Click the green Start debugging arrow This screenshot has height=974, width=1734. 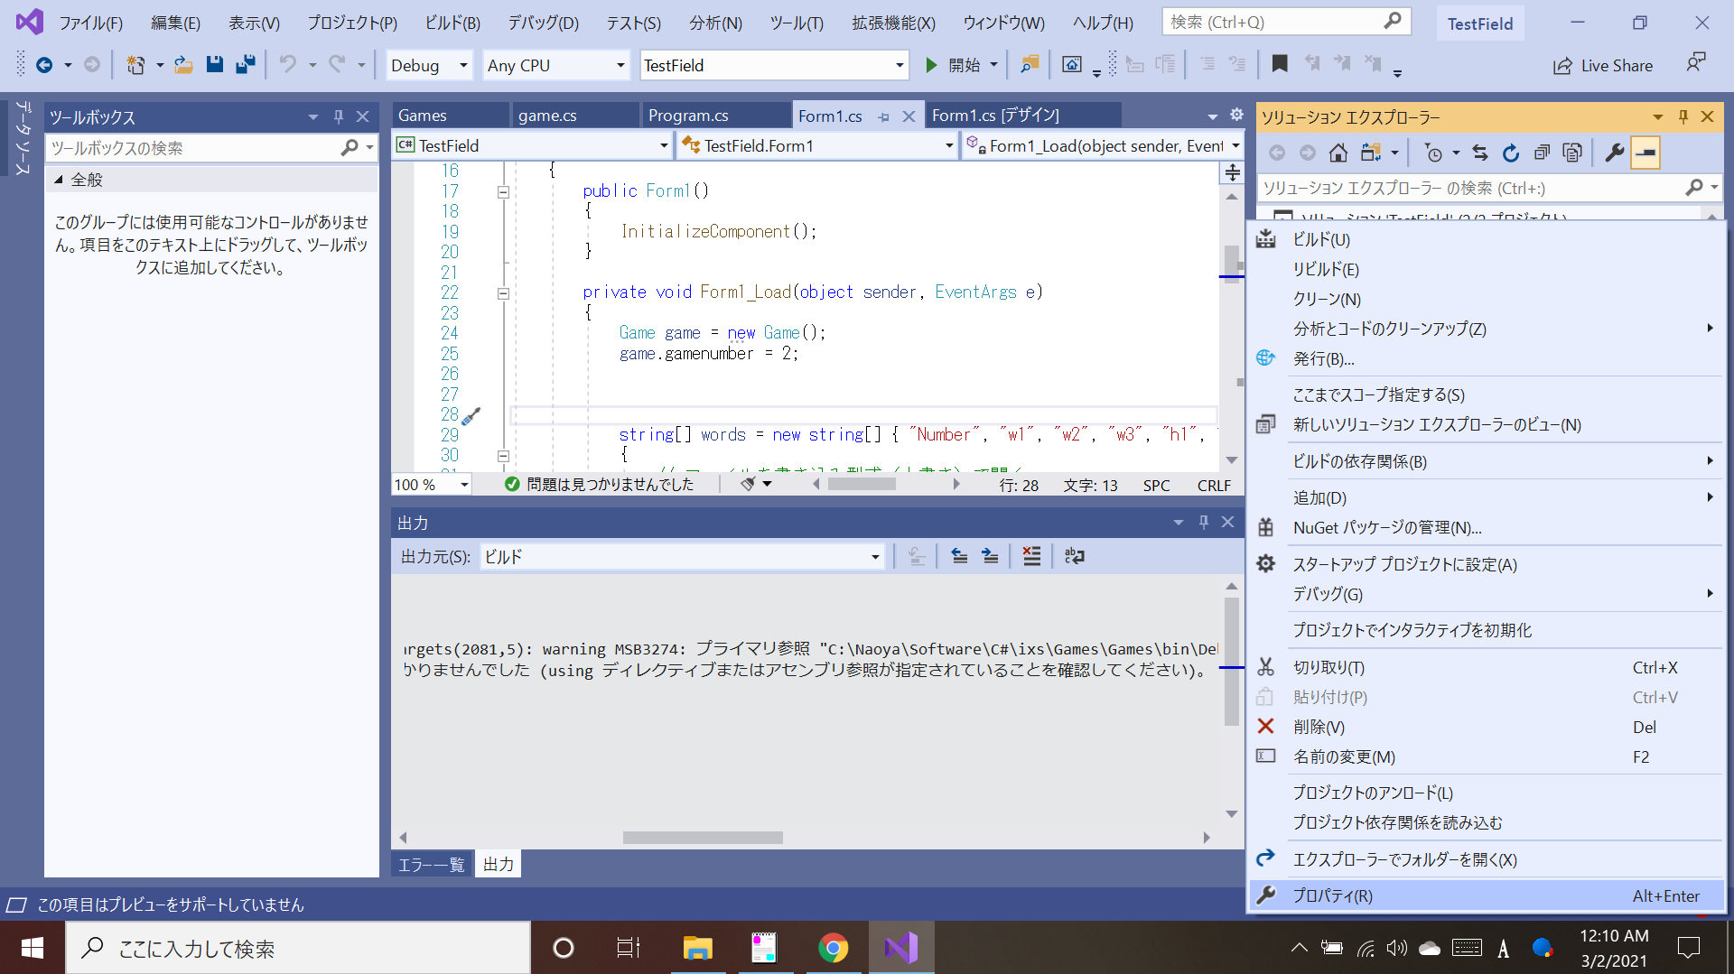931,65
